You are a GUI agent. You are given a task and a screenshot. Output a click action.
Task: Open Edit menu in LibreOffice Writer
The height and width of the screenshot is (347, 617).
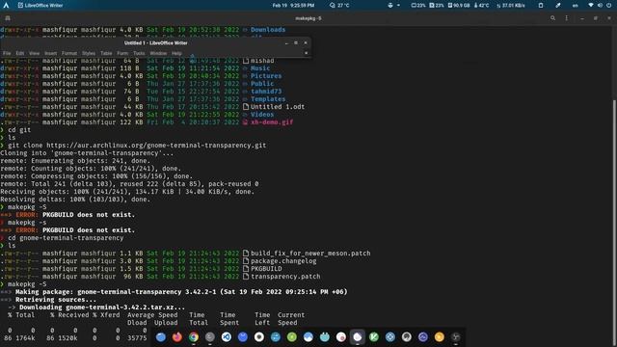20,53
